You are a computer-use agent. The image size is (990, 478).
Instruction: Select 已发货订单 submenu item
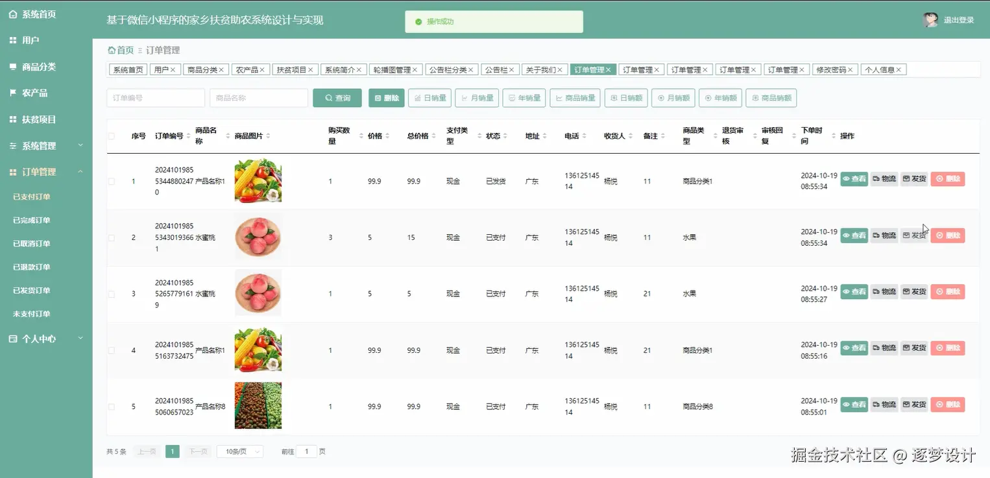pos(32,291)
